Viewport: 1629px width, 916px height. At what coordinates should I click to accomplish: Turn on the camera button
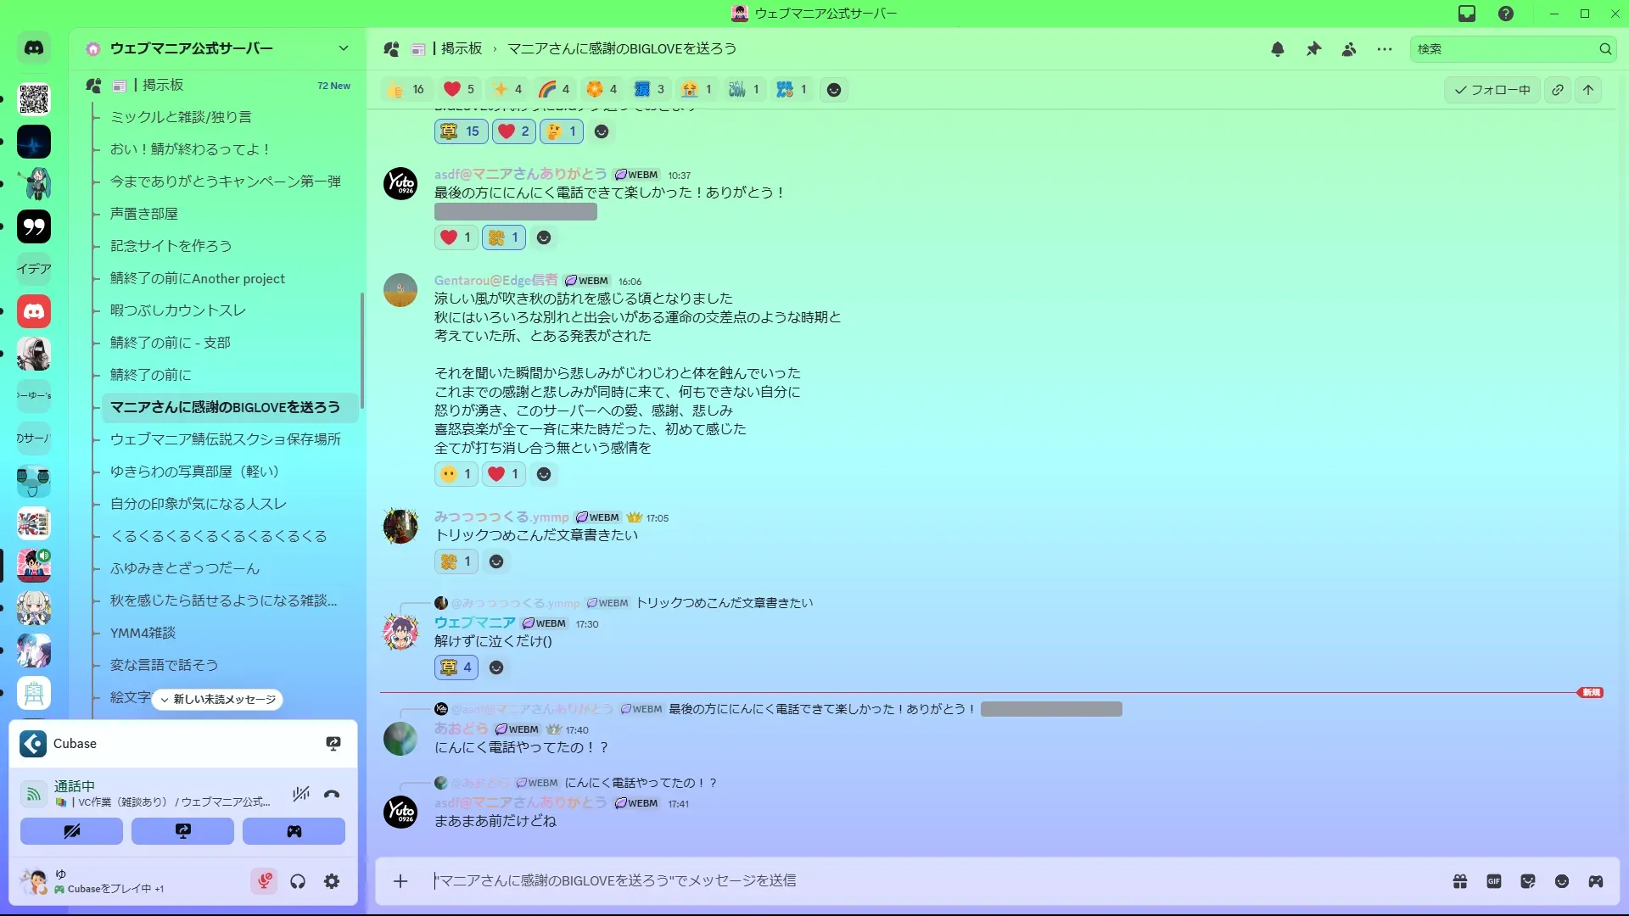71,831
